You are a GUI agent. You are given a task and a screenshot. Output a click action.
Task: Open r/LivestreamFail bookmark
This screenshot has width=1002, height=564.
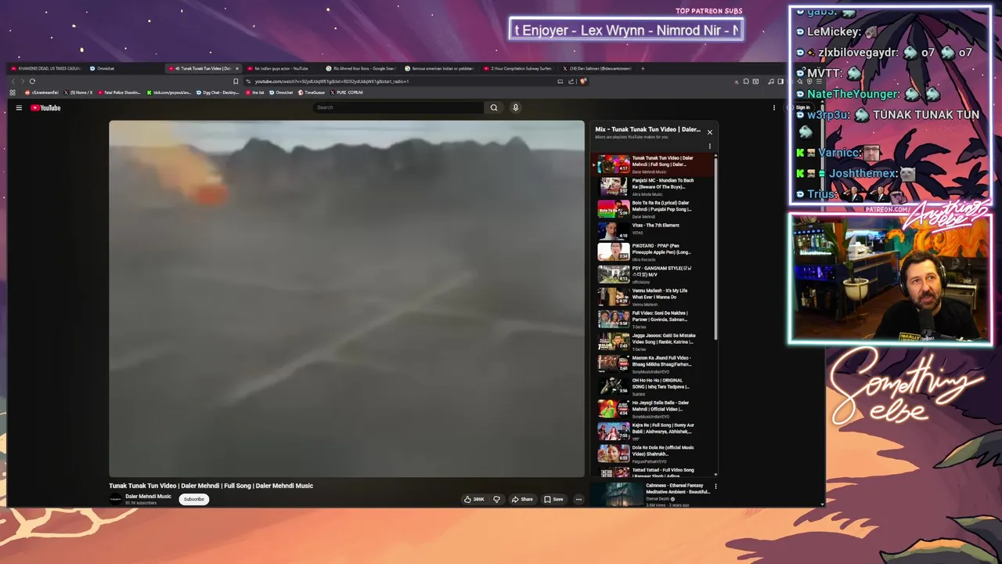click(41, 92)
